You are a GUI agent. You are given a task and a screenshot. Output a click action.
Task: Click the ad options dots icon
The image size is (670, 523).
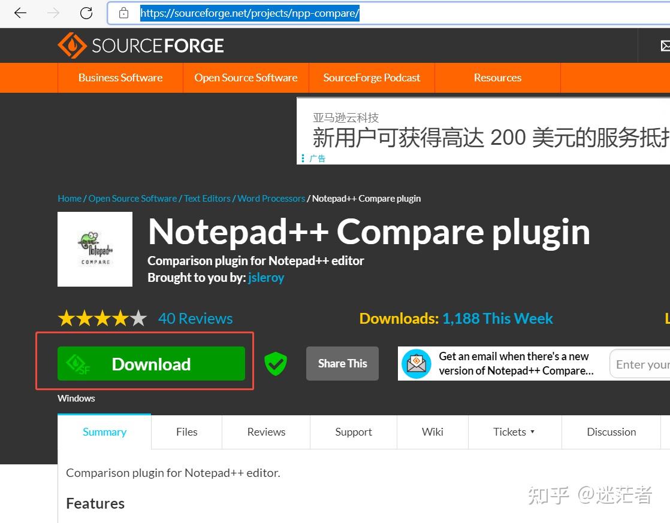click(x=303, y=158)
